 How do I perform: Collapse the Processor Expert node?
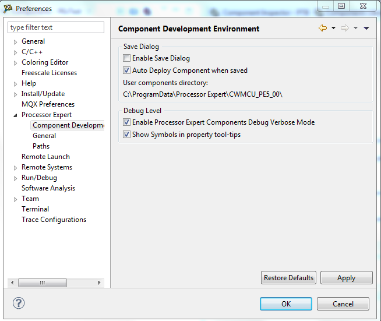15,115
